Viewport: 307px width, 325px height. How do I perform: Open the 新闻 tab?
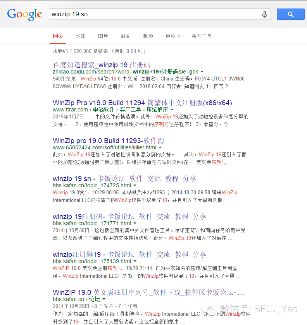pyautogui.click(x=126, y=36)
